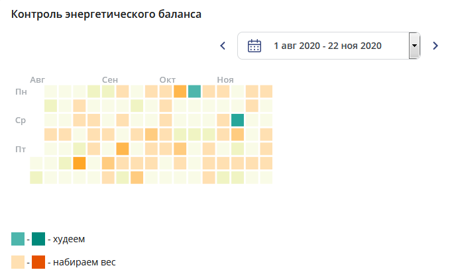
Task: Click the 'Сен' month label
Action: click(x=110, y=79)
